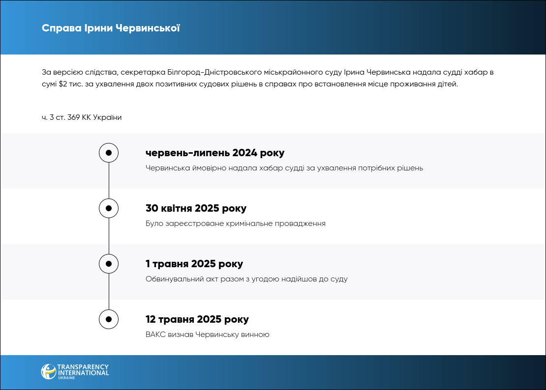Click text 'Було зареєстроване кримінальне провадження'
This screenshot has height=390, width=546.
[236, 223]
